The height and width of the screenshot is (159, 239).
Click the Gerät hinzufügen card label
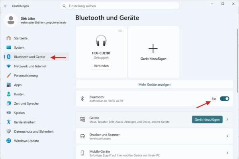153,59
